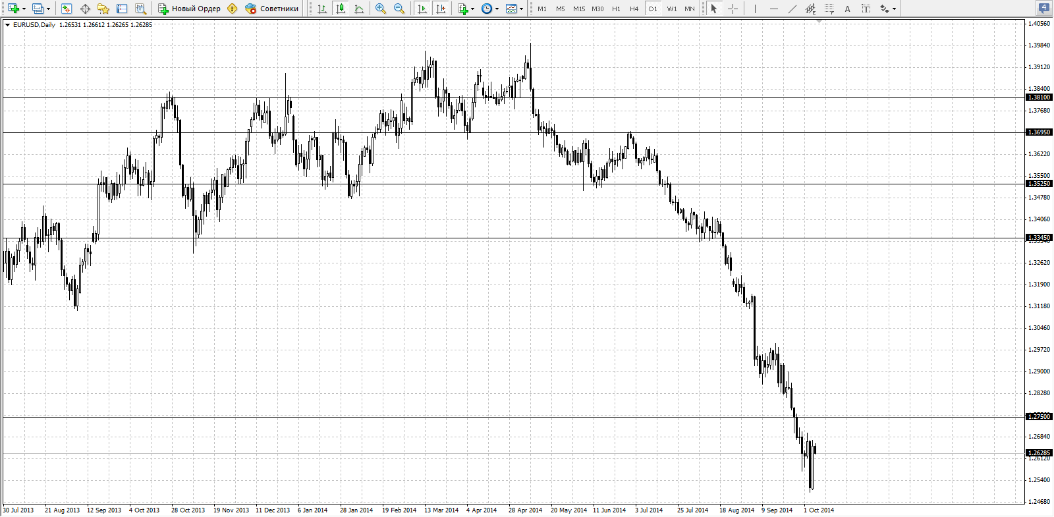
Task: Select the H4 timeframe
Action: point(634,9)
